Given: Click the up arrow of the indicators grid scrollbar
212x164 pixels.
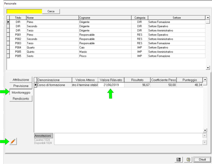Looking at the screenshot, I should click(x=205, y=80).
